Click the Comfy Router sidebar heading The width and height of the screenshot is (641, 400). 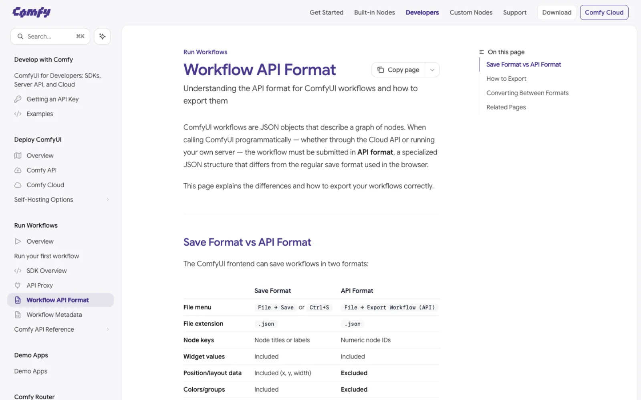[x=34, y=396]
